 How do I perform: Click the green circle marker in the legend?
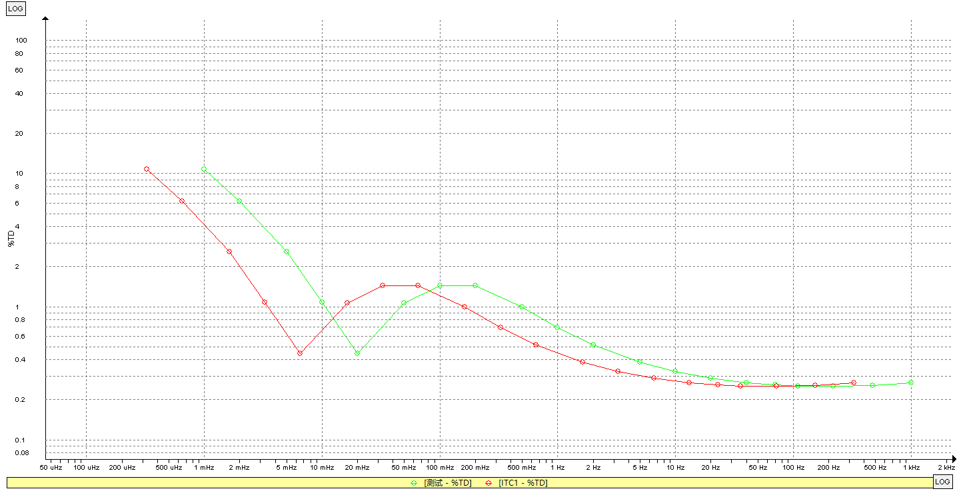[414, 483]
